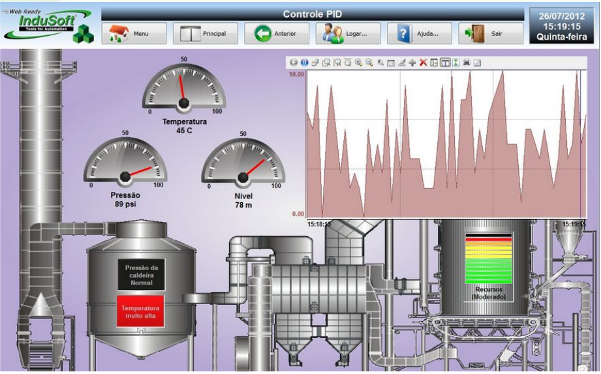Open the Menu screen
The width and height of the screenshot is (601, 374).
[134, 33]
